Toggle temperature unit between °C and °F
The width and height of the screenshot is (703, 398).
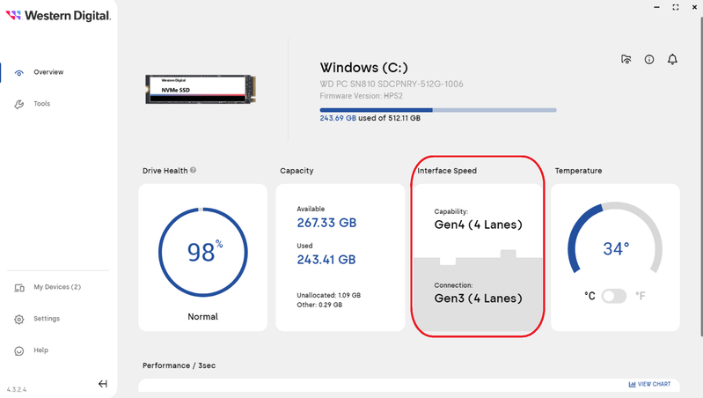click(614, 296)
